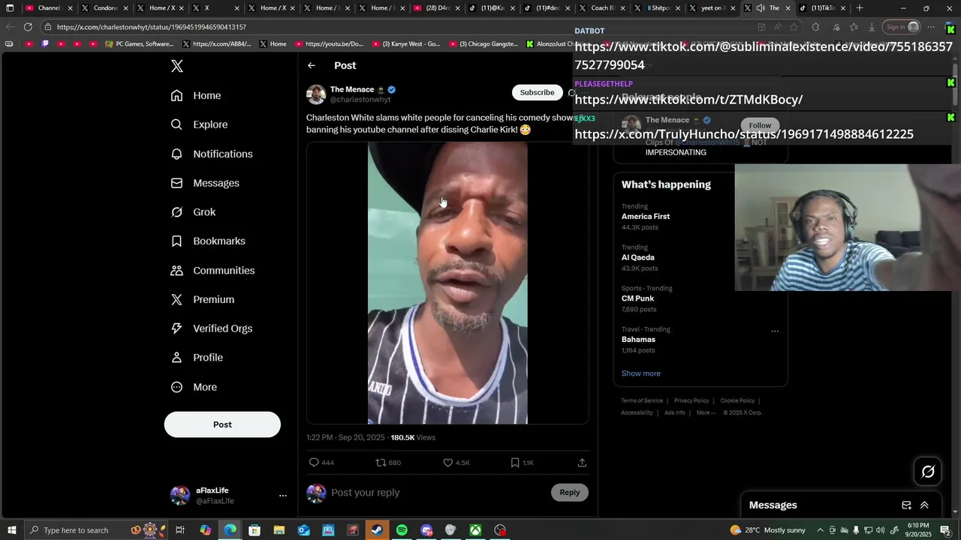Open the Windows Start menu
Viewport: 961px width, 540px height.
11,530
